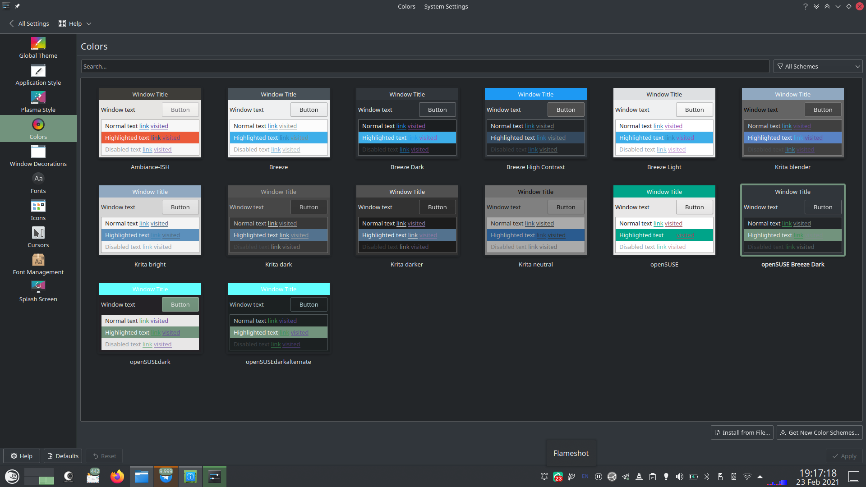Open Global Theme settings in sidebar
This screenshot has width=866, height=487.
(38, 47)
